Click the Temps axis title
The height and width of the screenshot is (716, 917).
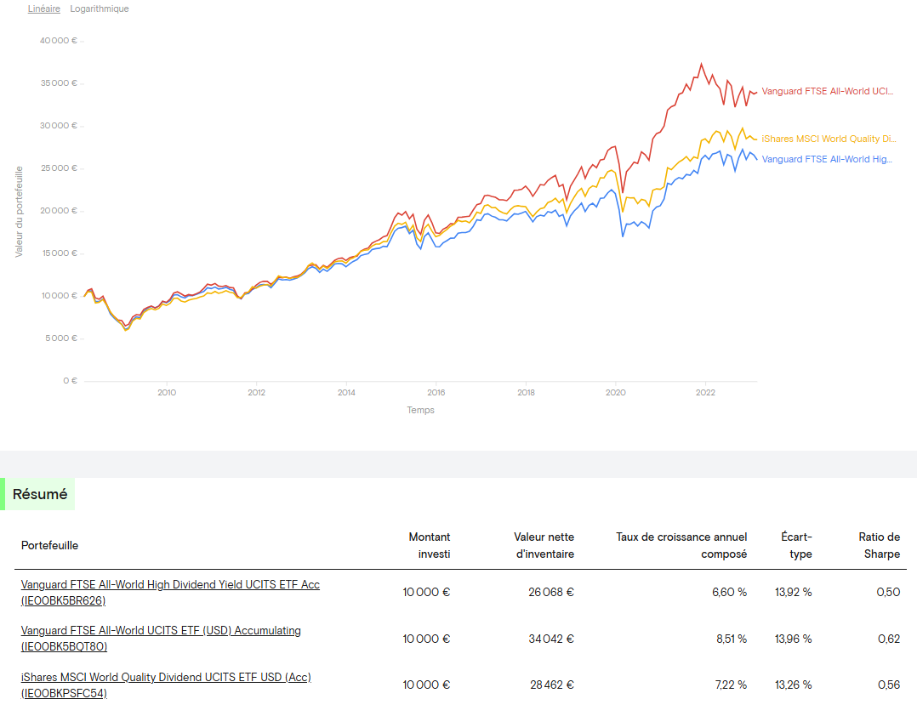[x=420, y=410]
